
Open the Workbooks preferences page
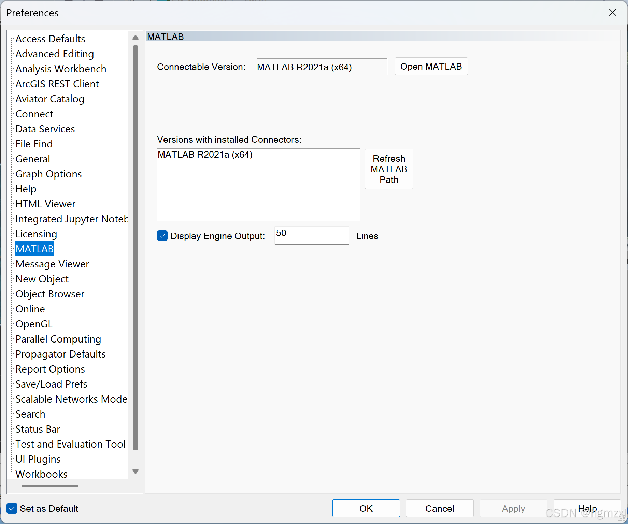tap(41, 474)
